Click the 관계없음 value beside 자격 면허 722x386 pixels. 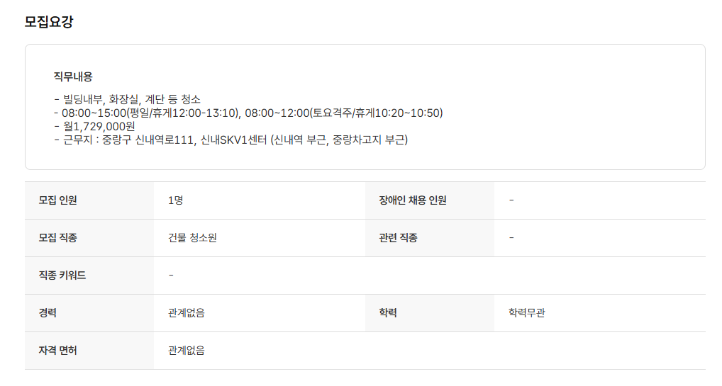pyautogui.click(x=187, y=351)
